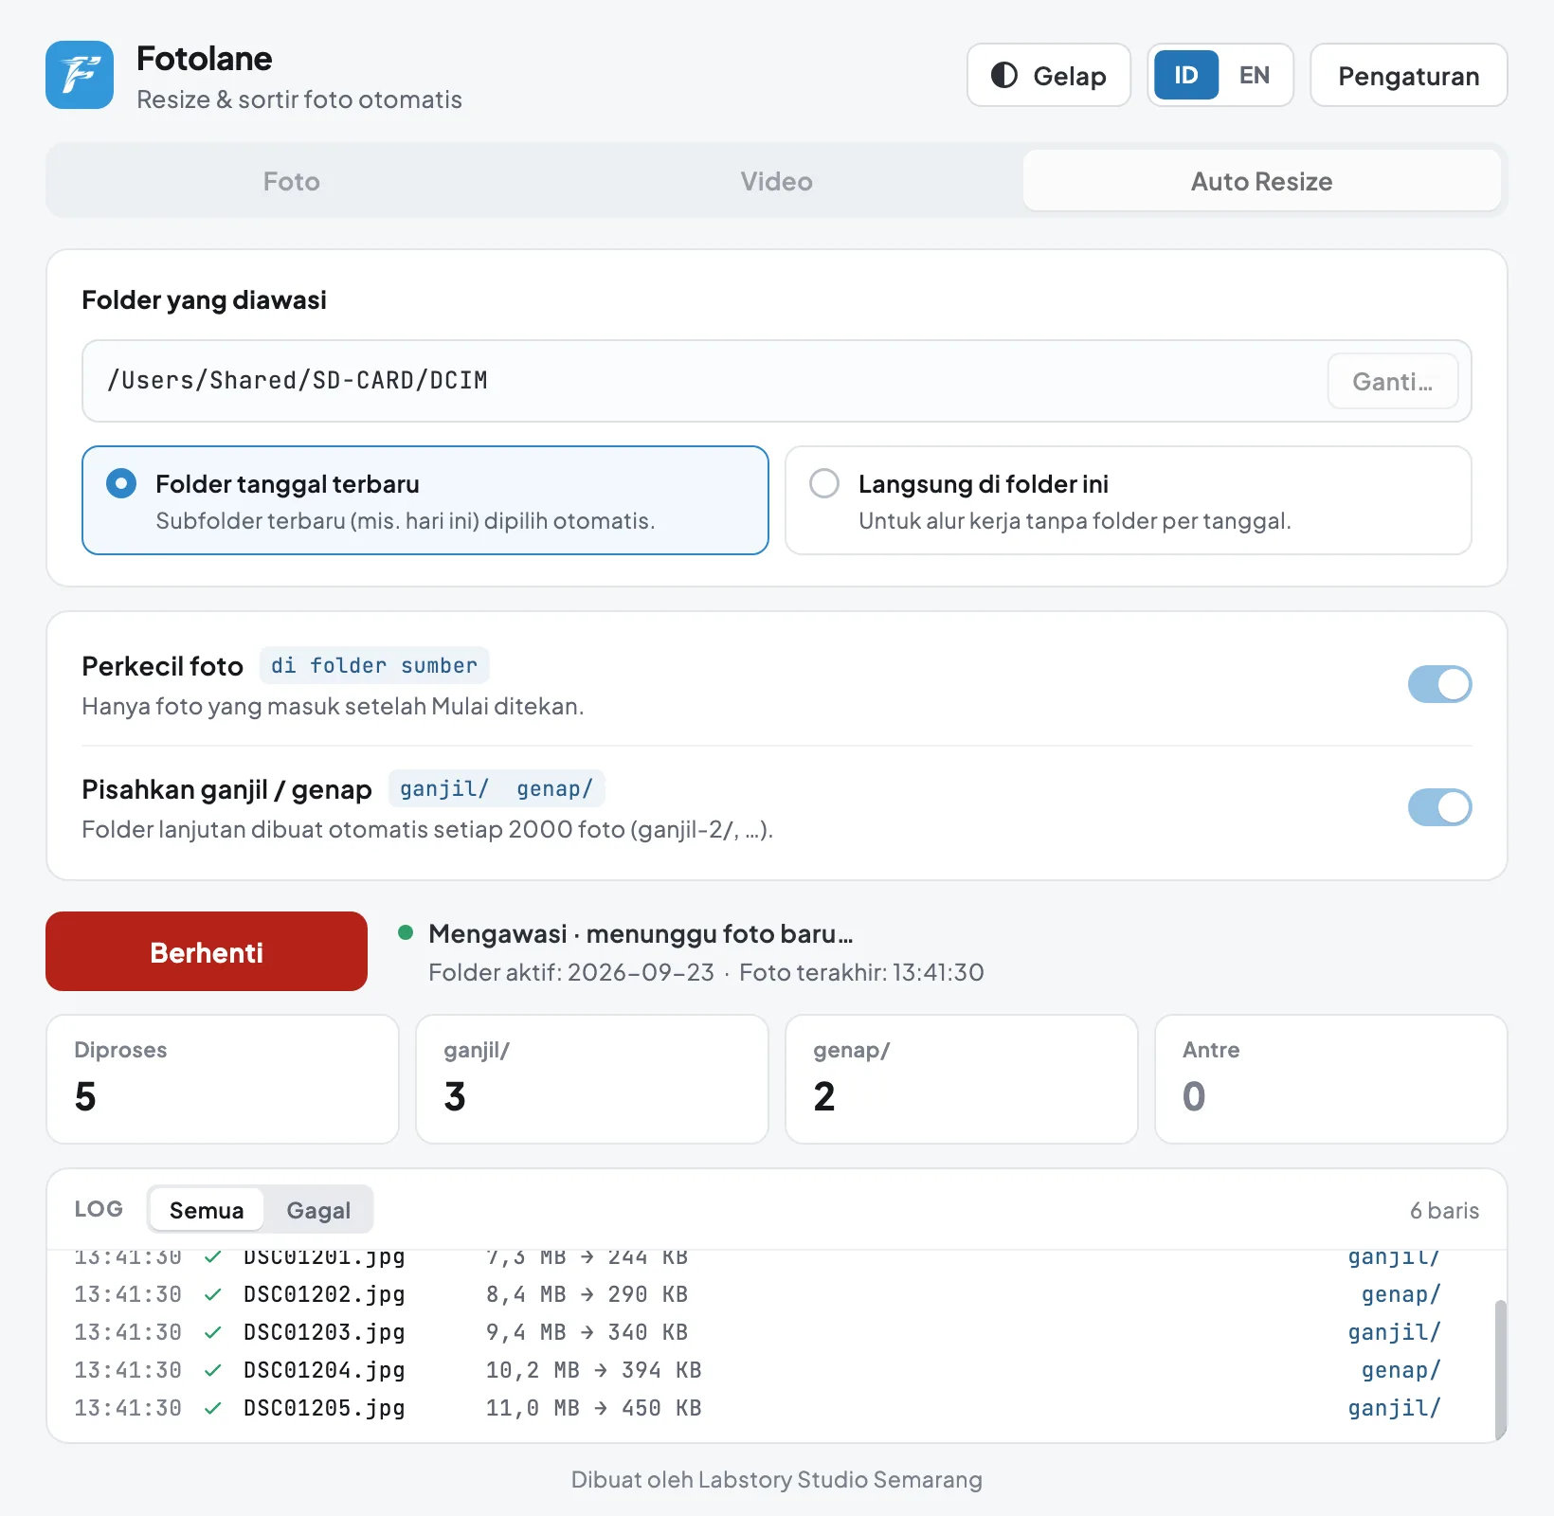Click the green status dot beside Mengawasi
Viewport: 1554px width, 1516px height.
[x=406, y=932]
